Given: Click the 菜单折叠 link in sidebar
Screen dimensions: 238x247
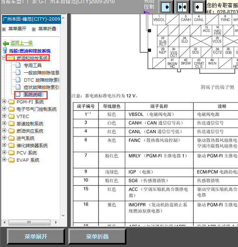Looking at the screenshot, I should click(x=47, y=29).
